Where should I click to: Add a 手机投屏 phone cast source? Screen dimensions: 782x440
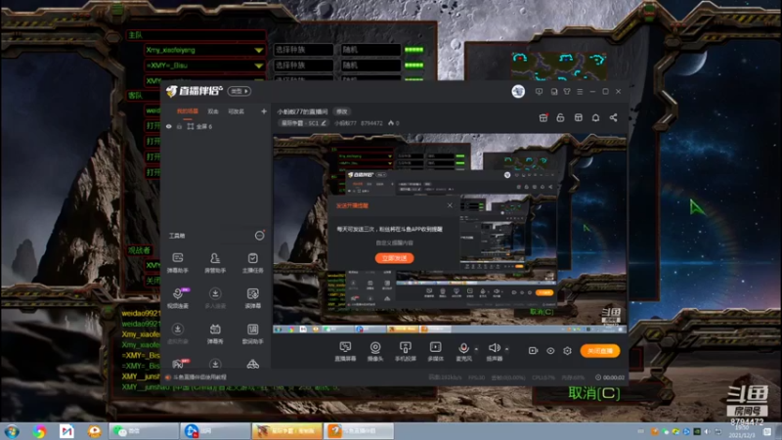click(406, 351)
